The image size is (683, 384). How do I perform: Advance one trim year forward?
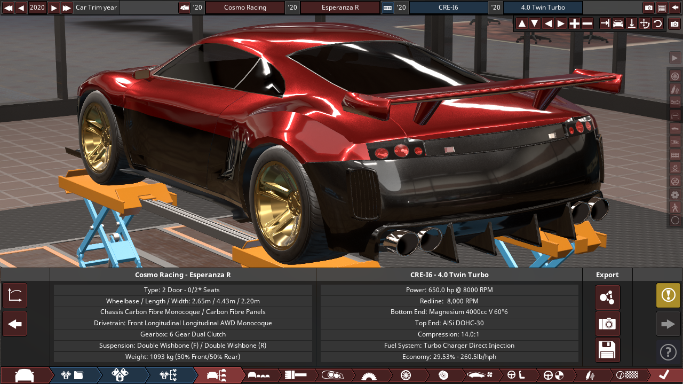(x=53, y=7)
